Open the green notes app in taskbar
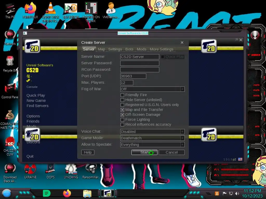 tap(47, 193)
